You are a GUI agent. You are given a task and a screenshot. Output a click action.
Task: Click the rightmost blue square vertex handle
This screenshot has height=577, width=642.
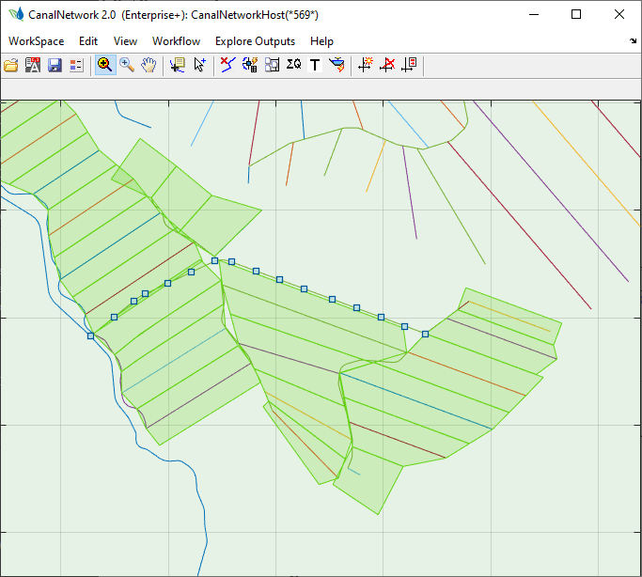[x=425, y=334]
